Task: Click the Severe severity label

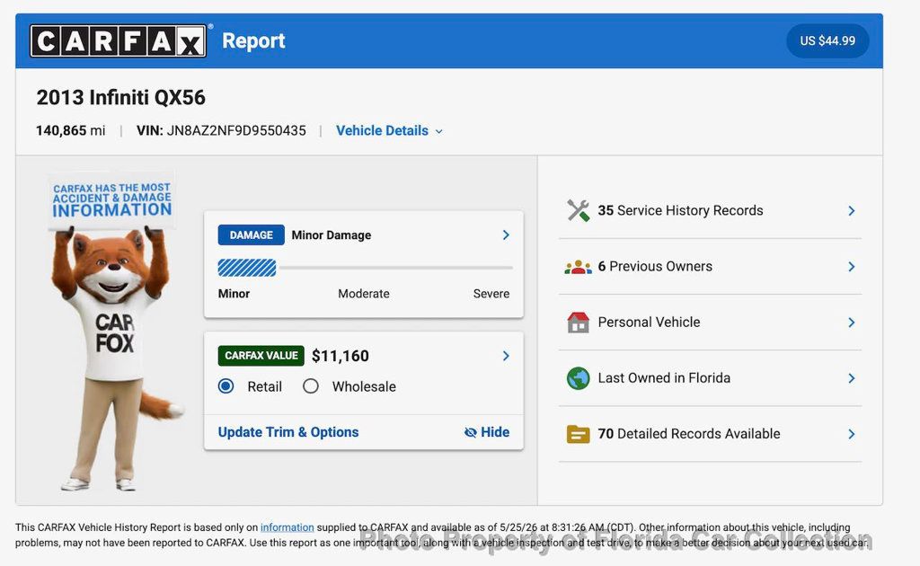Action: pyautogui.click(x=491, y=293)
